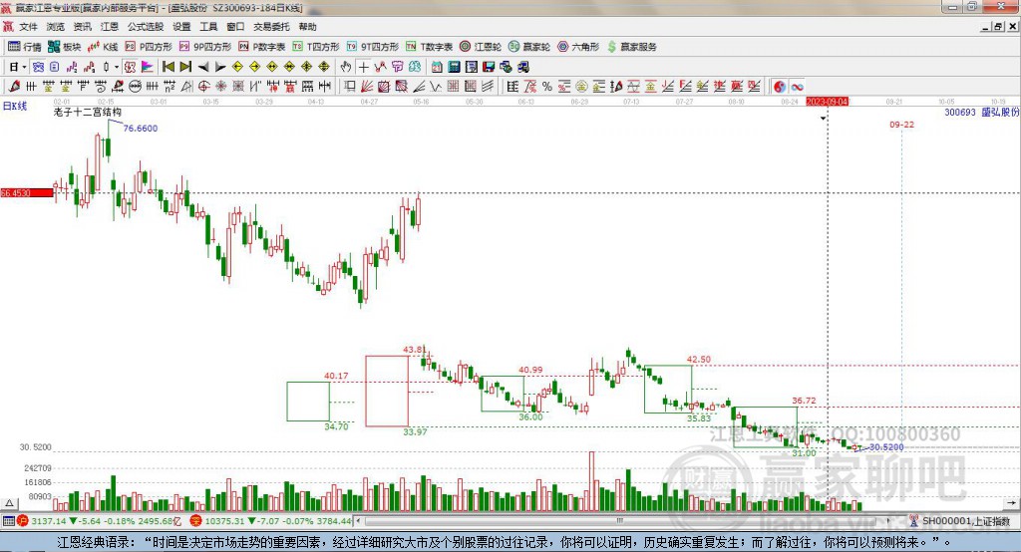Image resolution: width=1021 pixels, height=552 pixels.
Task: Expand panel with bottom-left up-arrow button
Action: (9, 503)
